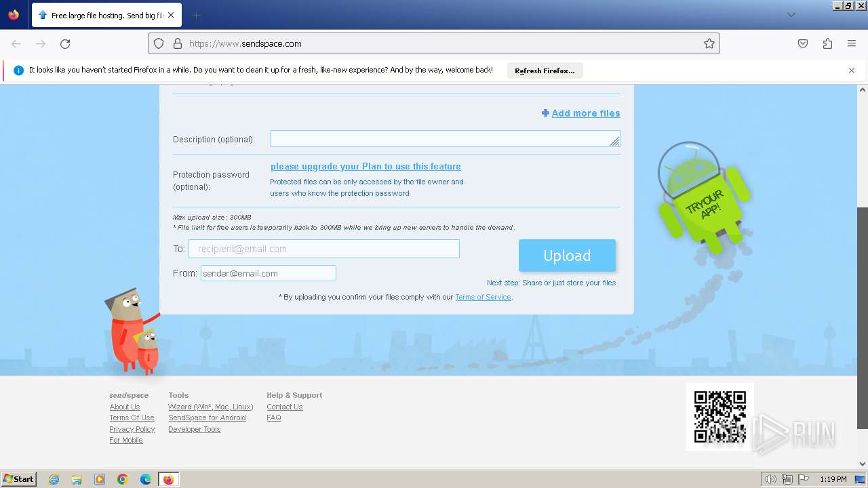Reload the page with the refresh icon

tap(65, 43)
